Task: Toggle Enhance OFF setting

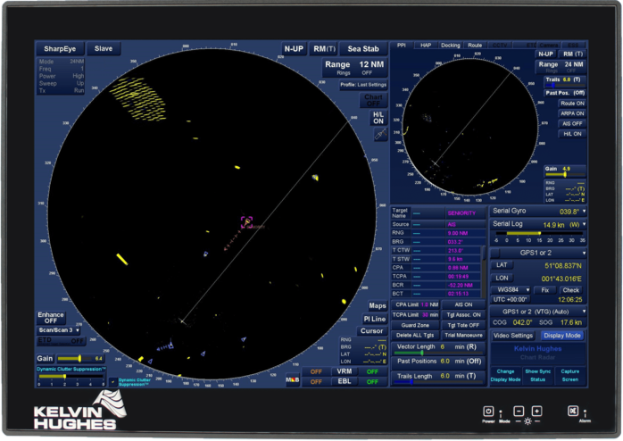Action: [x=51, y=318]
